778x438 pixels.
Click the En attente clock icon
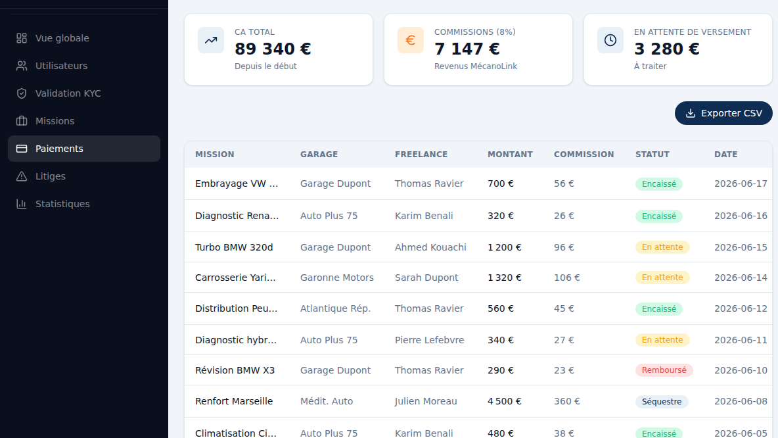610,40
